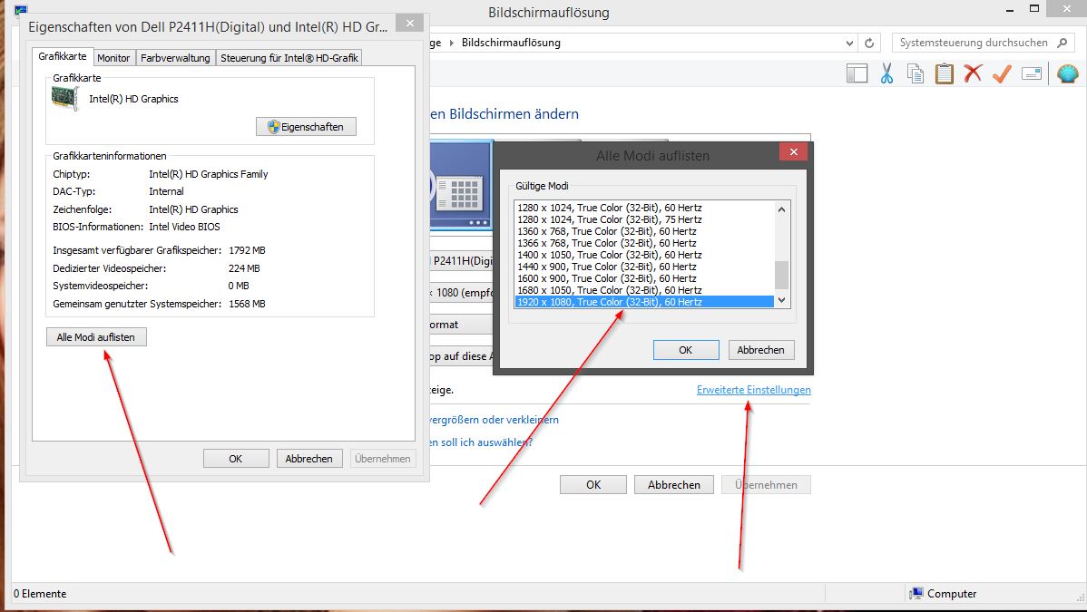
Task: Click the soll ich auswählen? help link
Action: tap(481, 442)
